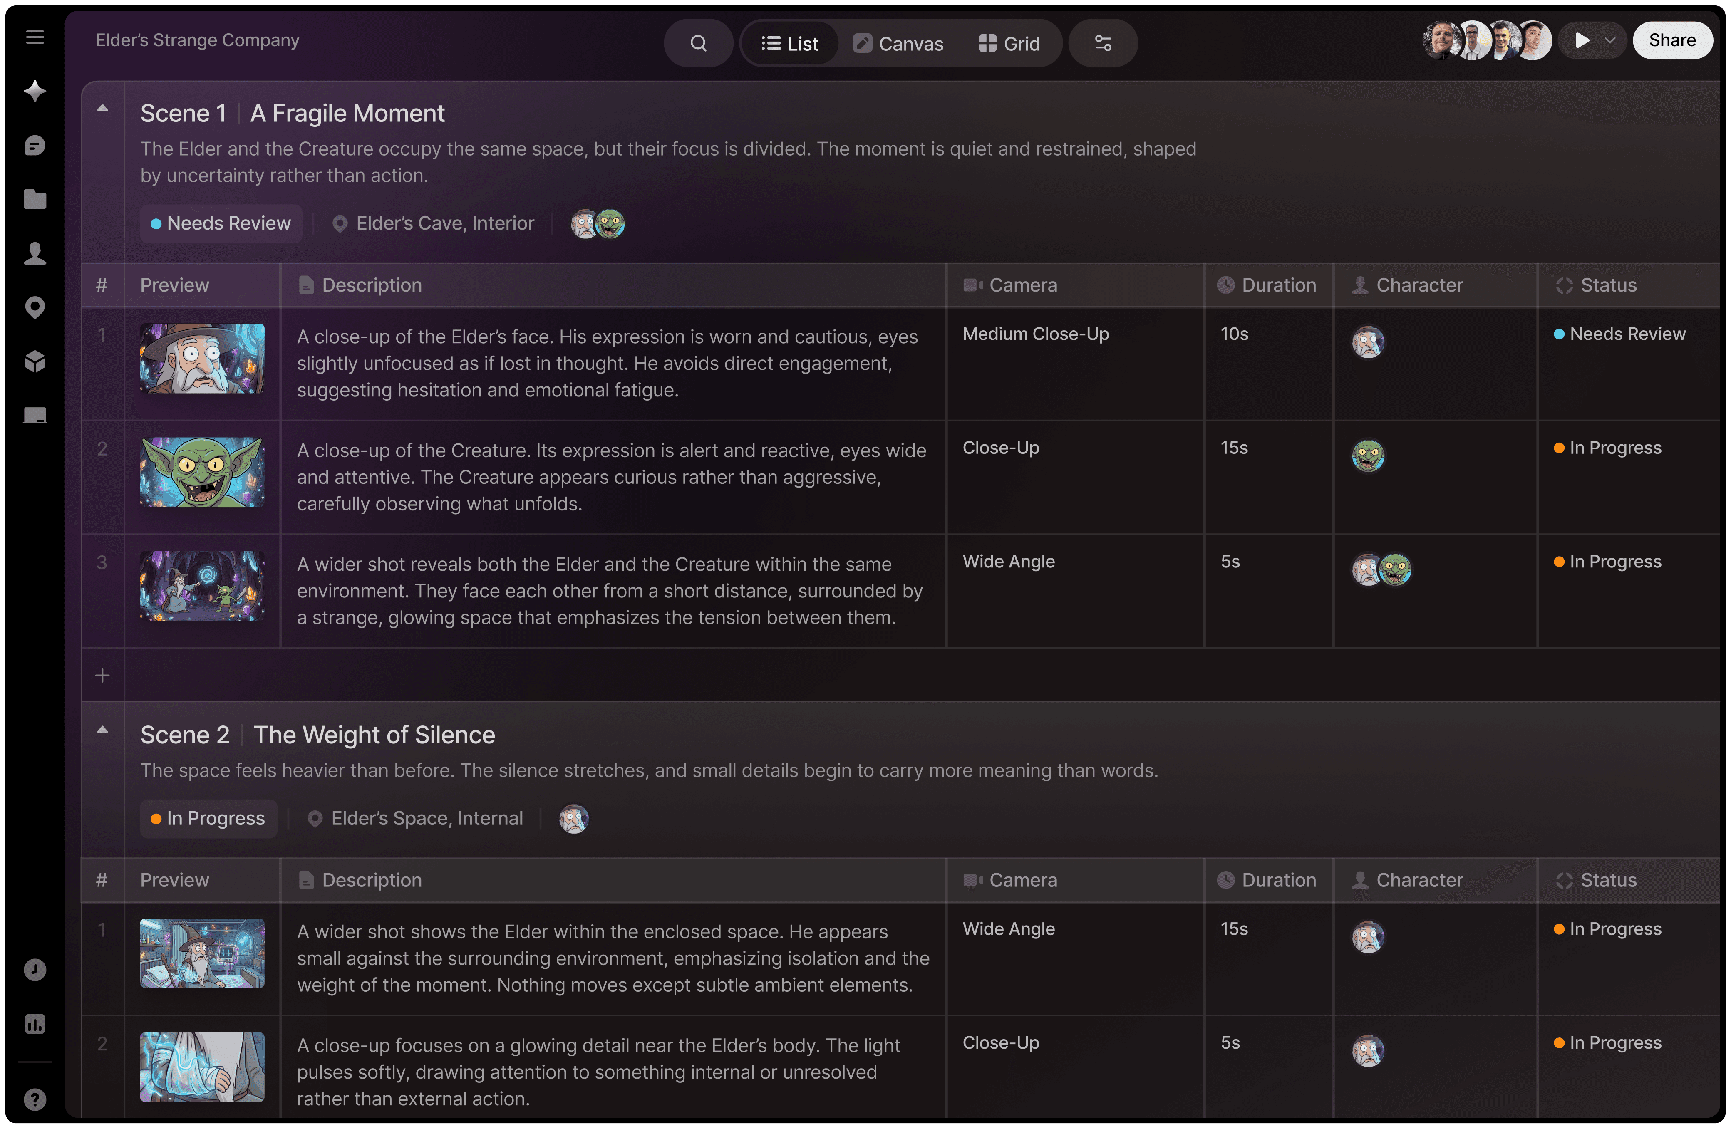Open dropdown arrow next to play button

[1609, 41]
